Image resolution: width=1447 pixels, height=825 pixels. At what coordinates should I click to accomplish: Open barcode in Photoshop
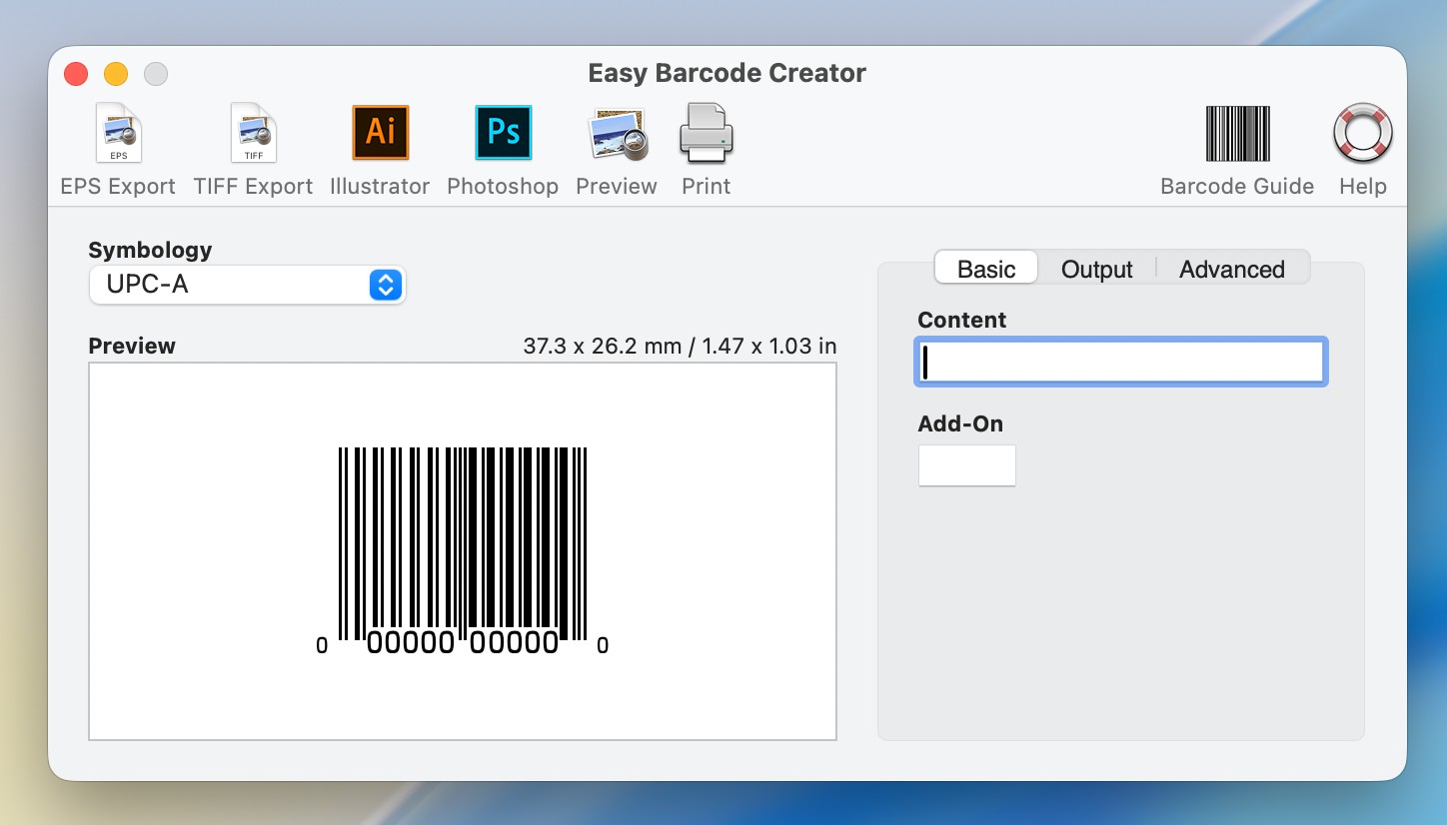point(503,134)
